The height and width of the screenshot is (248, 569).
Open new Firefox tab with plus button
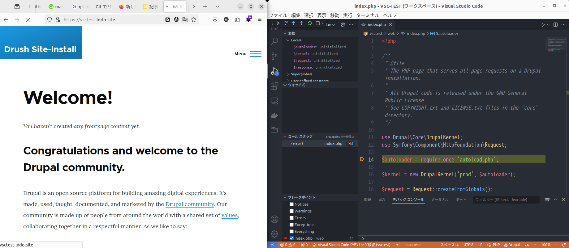tap(205, 6)
